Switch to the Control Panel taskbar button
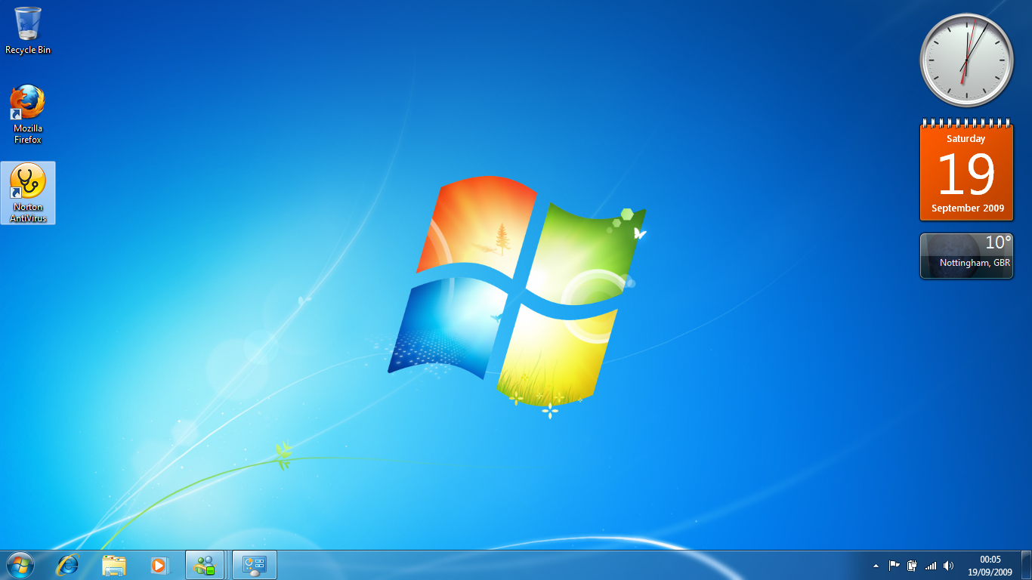Viewport: 1032px width, 580px height. (255, 565)
